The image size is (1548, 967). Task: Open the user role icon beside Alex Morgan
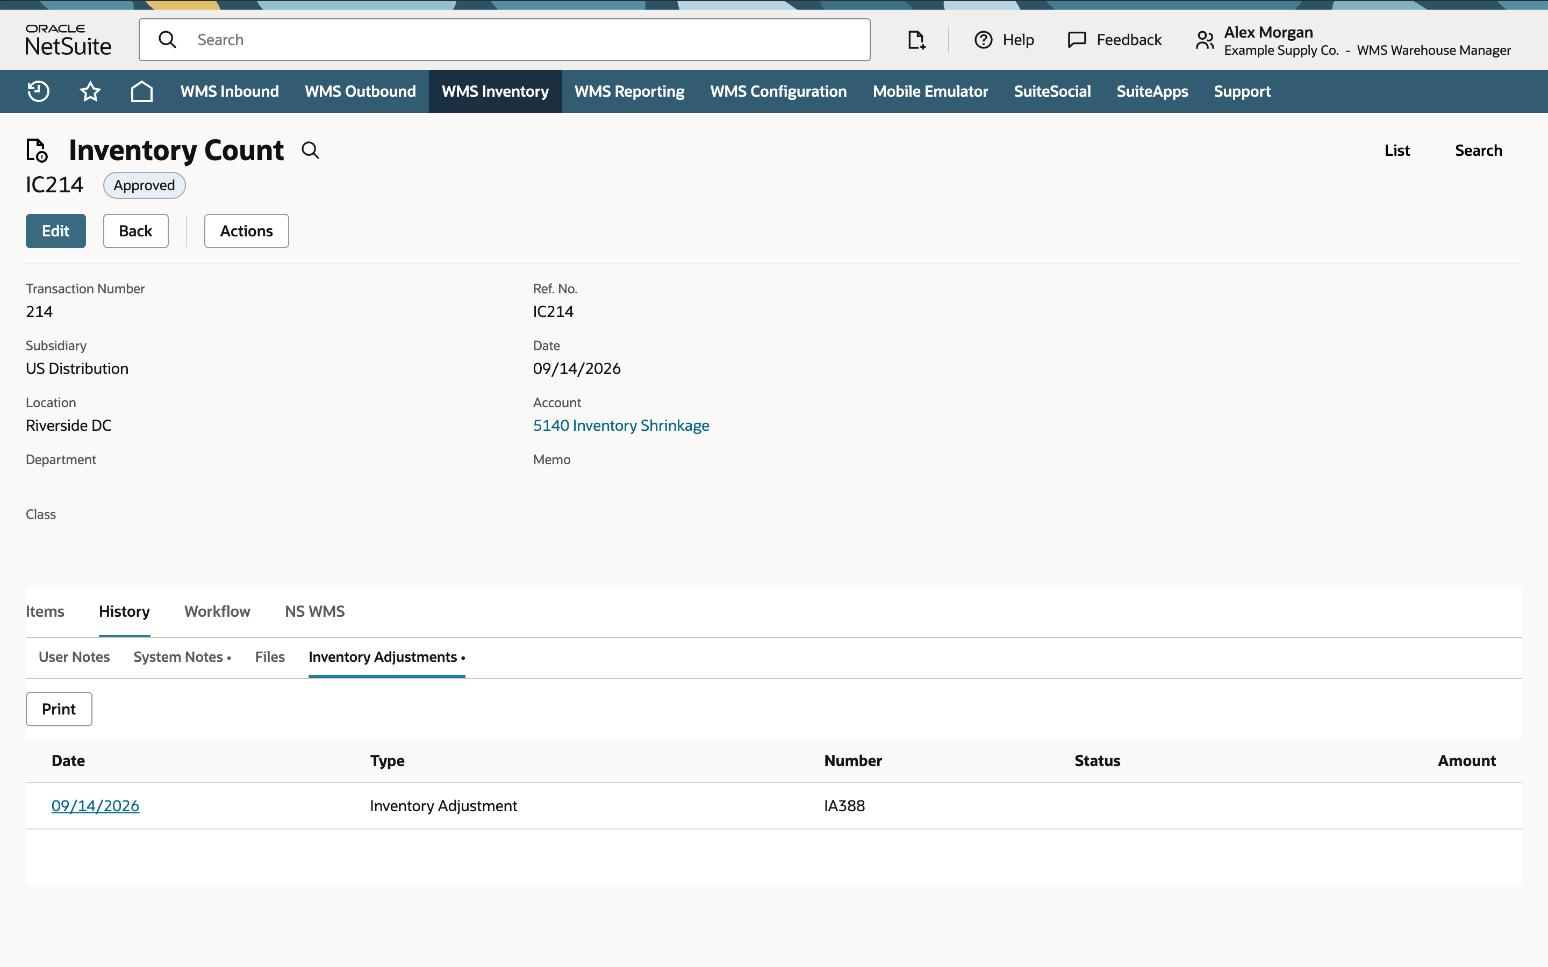click(x=1205, y=40)
